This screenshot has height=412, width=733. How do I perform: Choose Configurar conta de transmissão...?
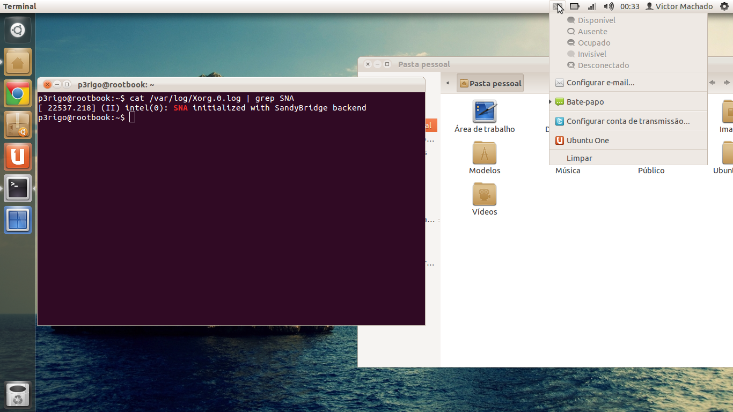click(628, 121)
